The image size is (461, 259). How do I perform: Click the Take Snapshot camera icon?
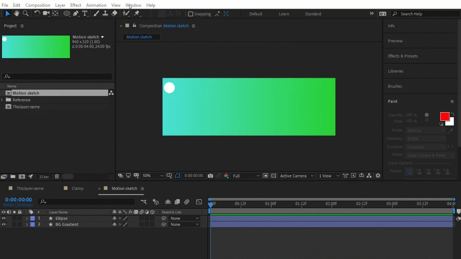pos(210,176)
